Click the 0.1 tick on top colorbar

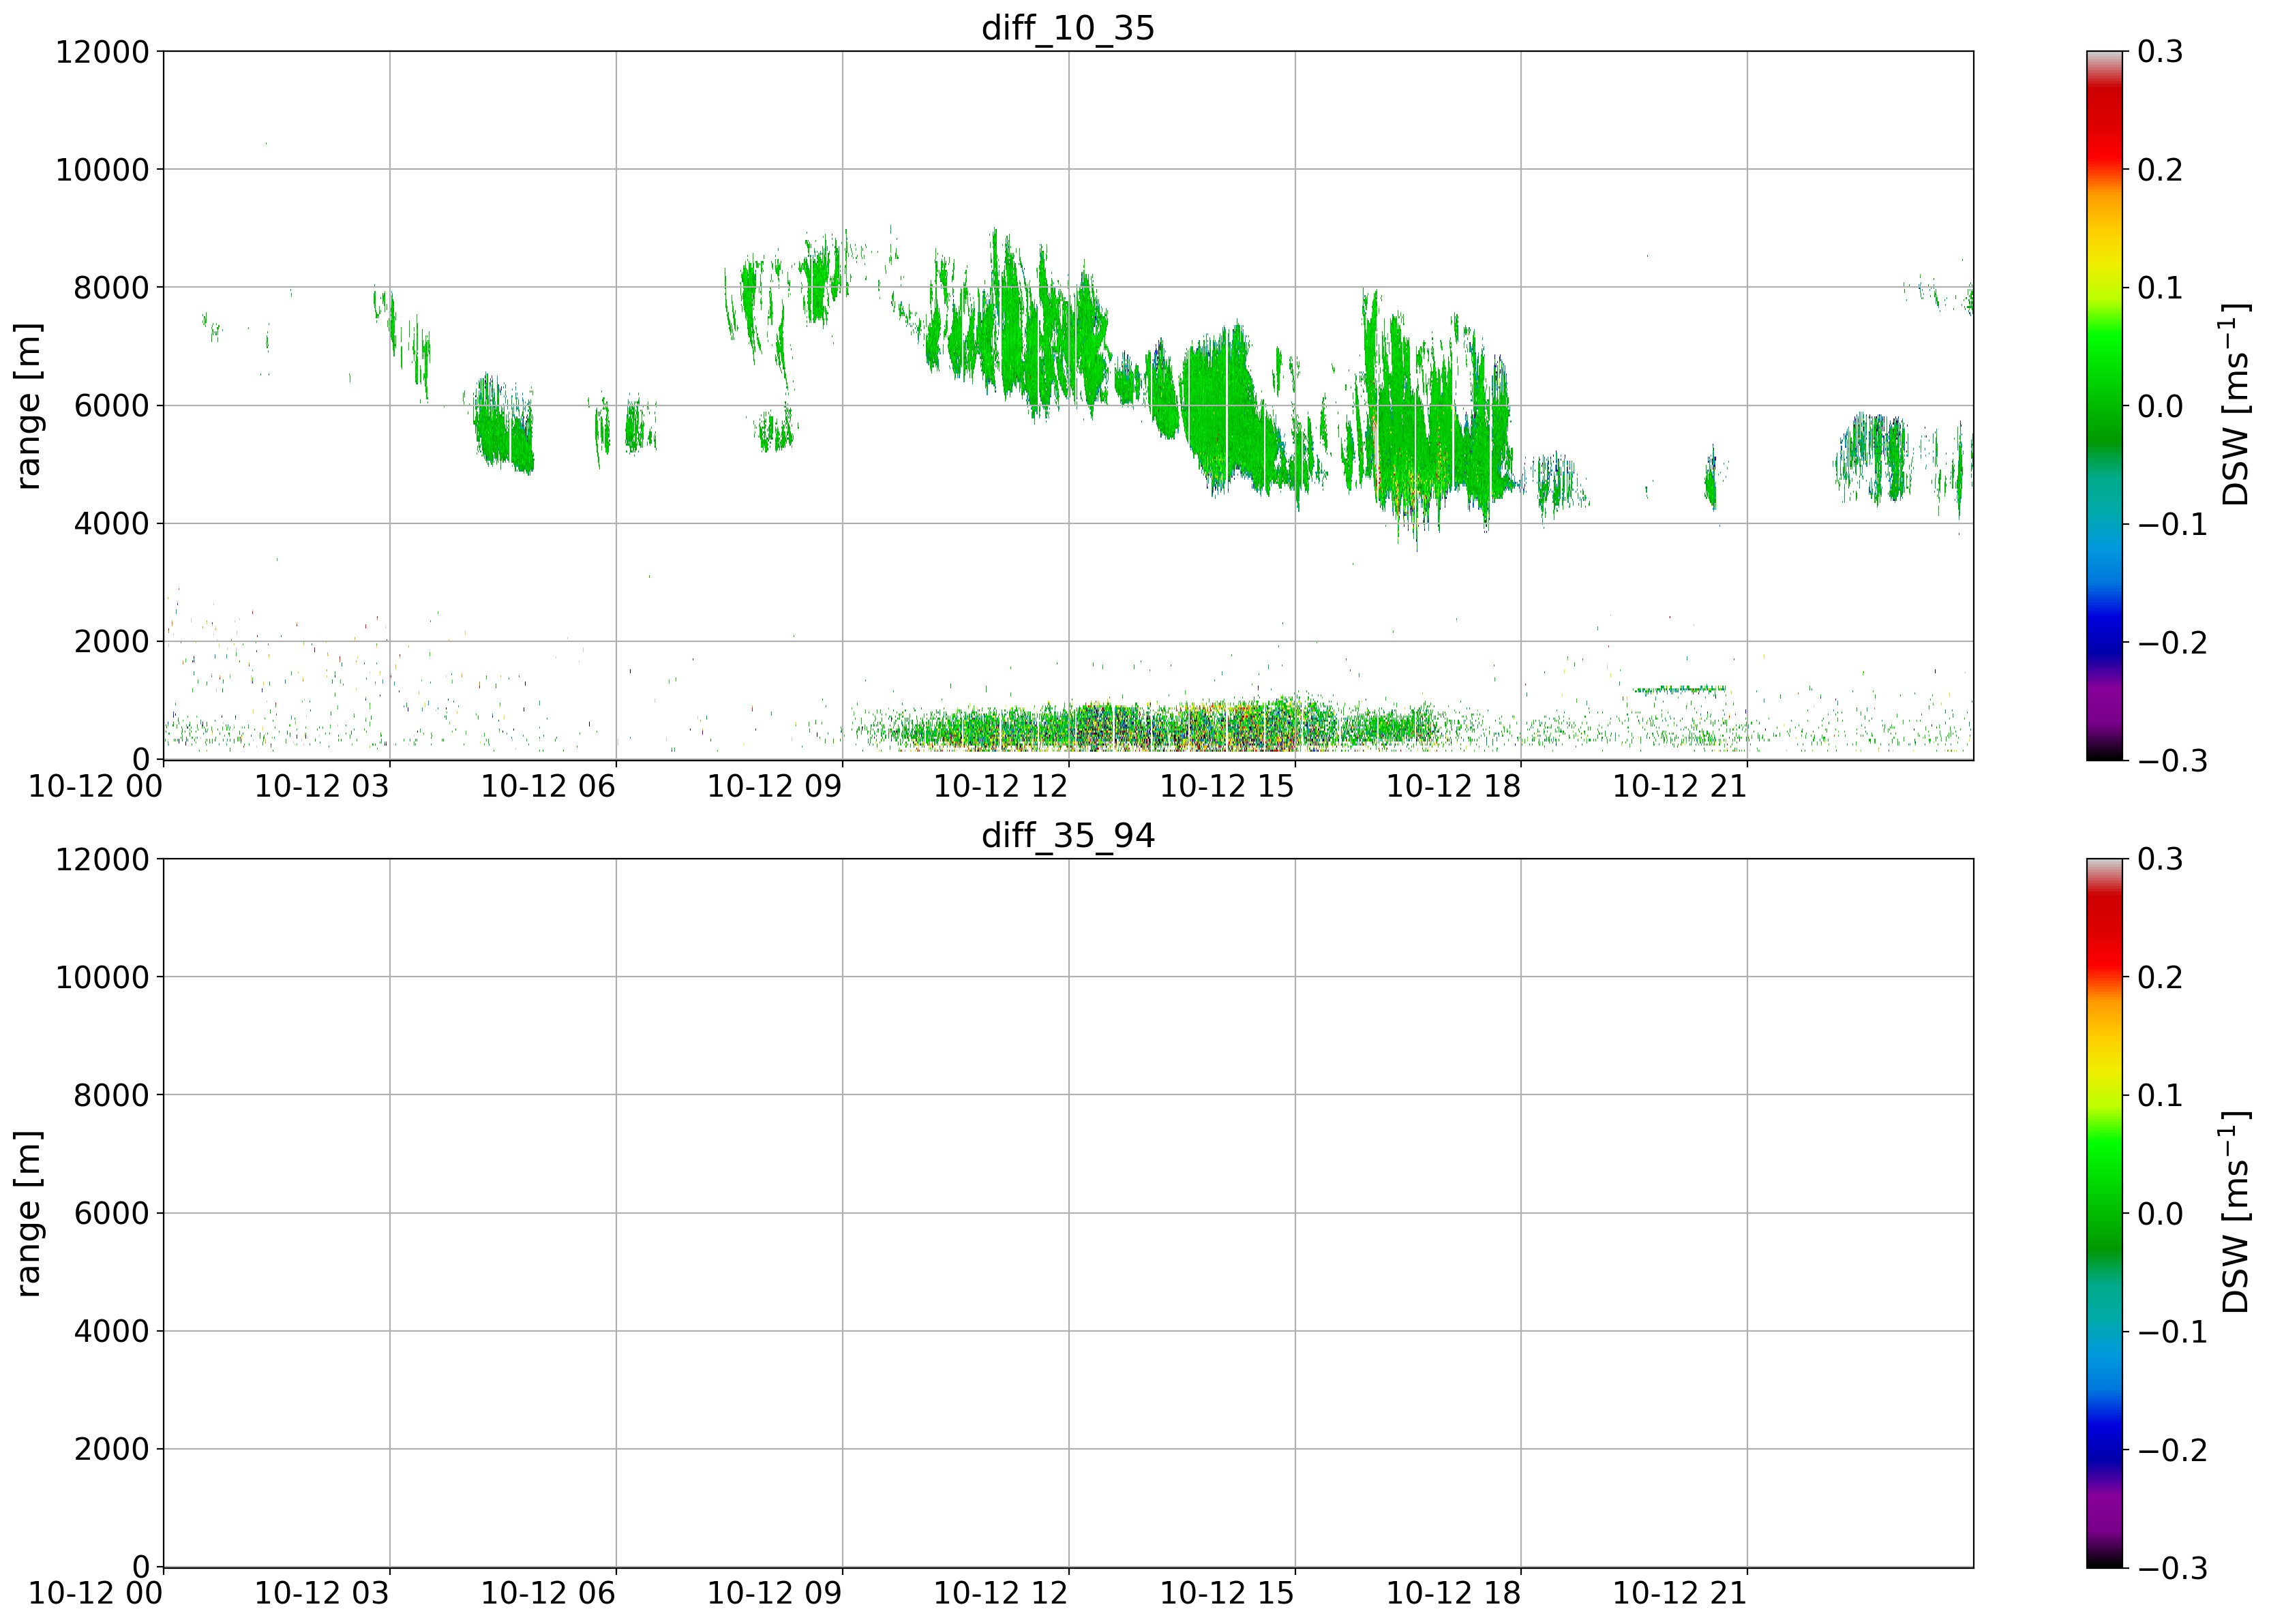pyautogui.click(x=2160, y=288)
